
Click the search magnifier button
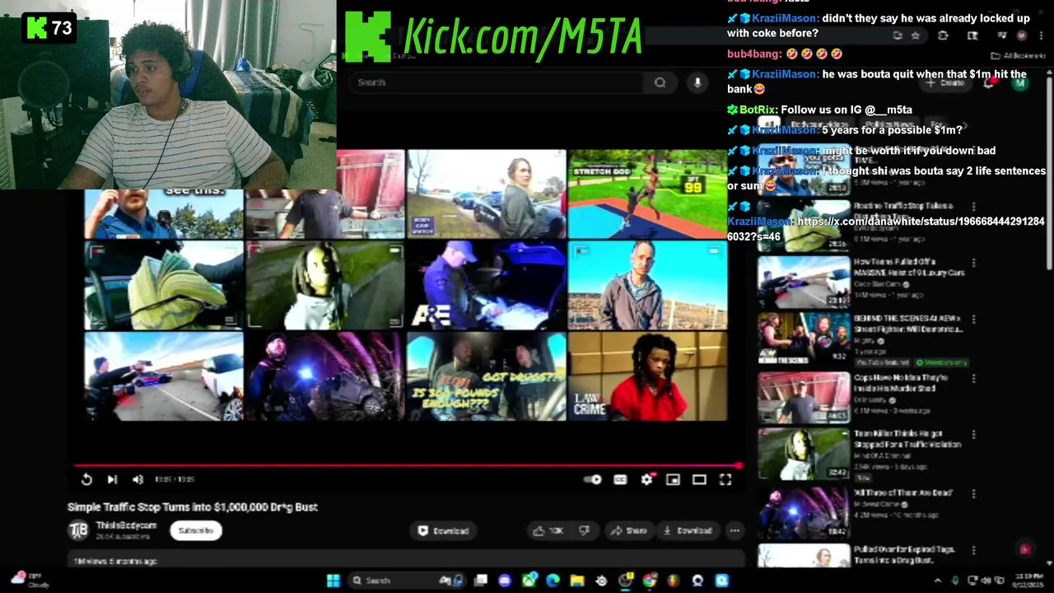pyautogui.click(x=660, y=82)
